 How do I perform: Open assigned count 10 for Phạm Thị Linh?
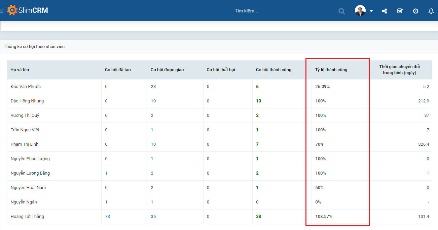click(x=153, y=144)
